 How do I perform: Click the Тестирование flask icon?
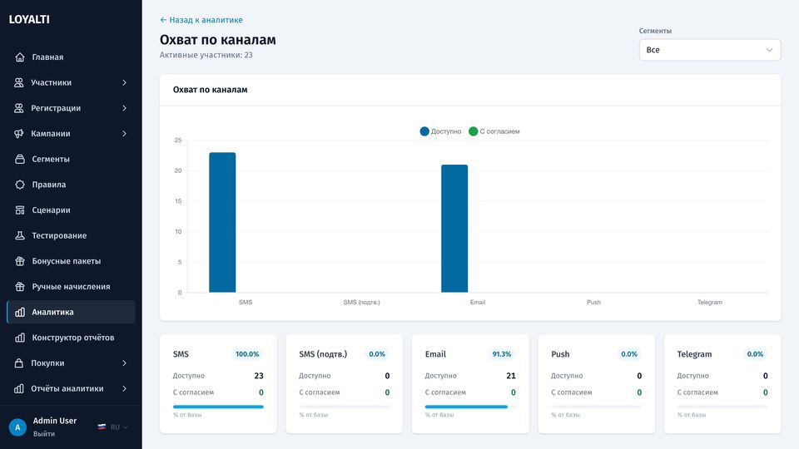(20, 235)
